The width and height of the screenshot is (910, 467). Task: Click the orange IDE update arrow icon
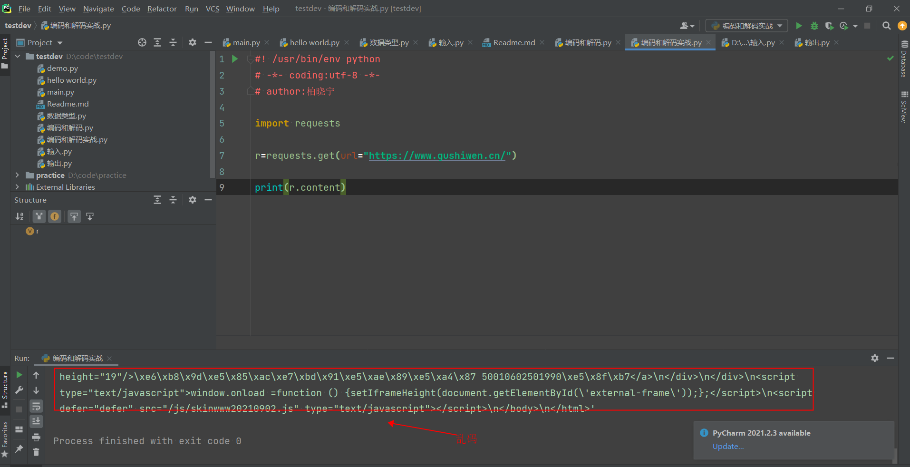(x=902, y=26)
